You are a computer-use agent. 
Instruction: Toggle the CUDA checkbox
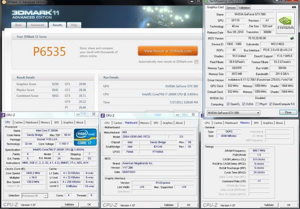243,104
